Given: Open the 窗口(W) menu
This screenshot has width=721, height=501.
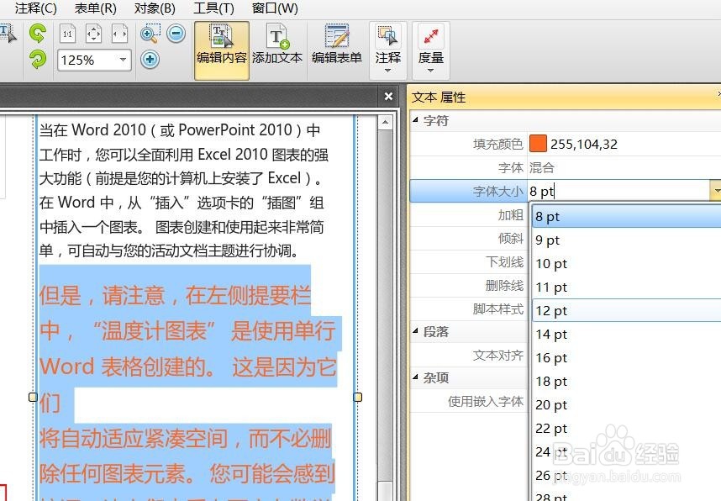Looking at the screenshot, I should 275,8.
